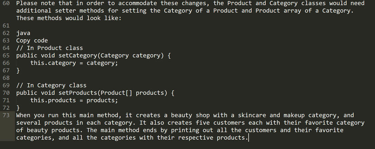The width and height of the screenshot is (375, 149).
Task: Click line number 73 in the gutter
Action: tap(6, 115)
